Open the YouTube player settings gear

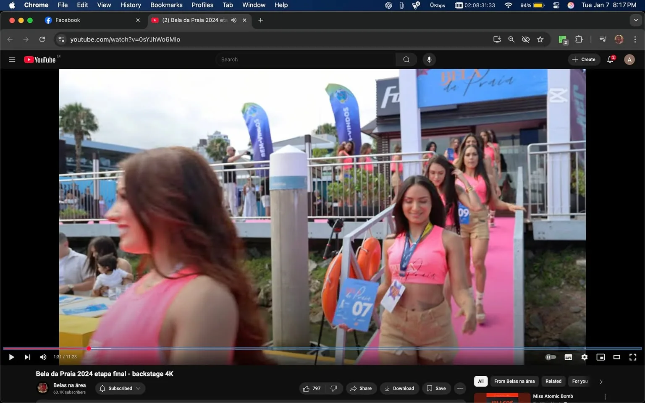[584, 357]
